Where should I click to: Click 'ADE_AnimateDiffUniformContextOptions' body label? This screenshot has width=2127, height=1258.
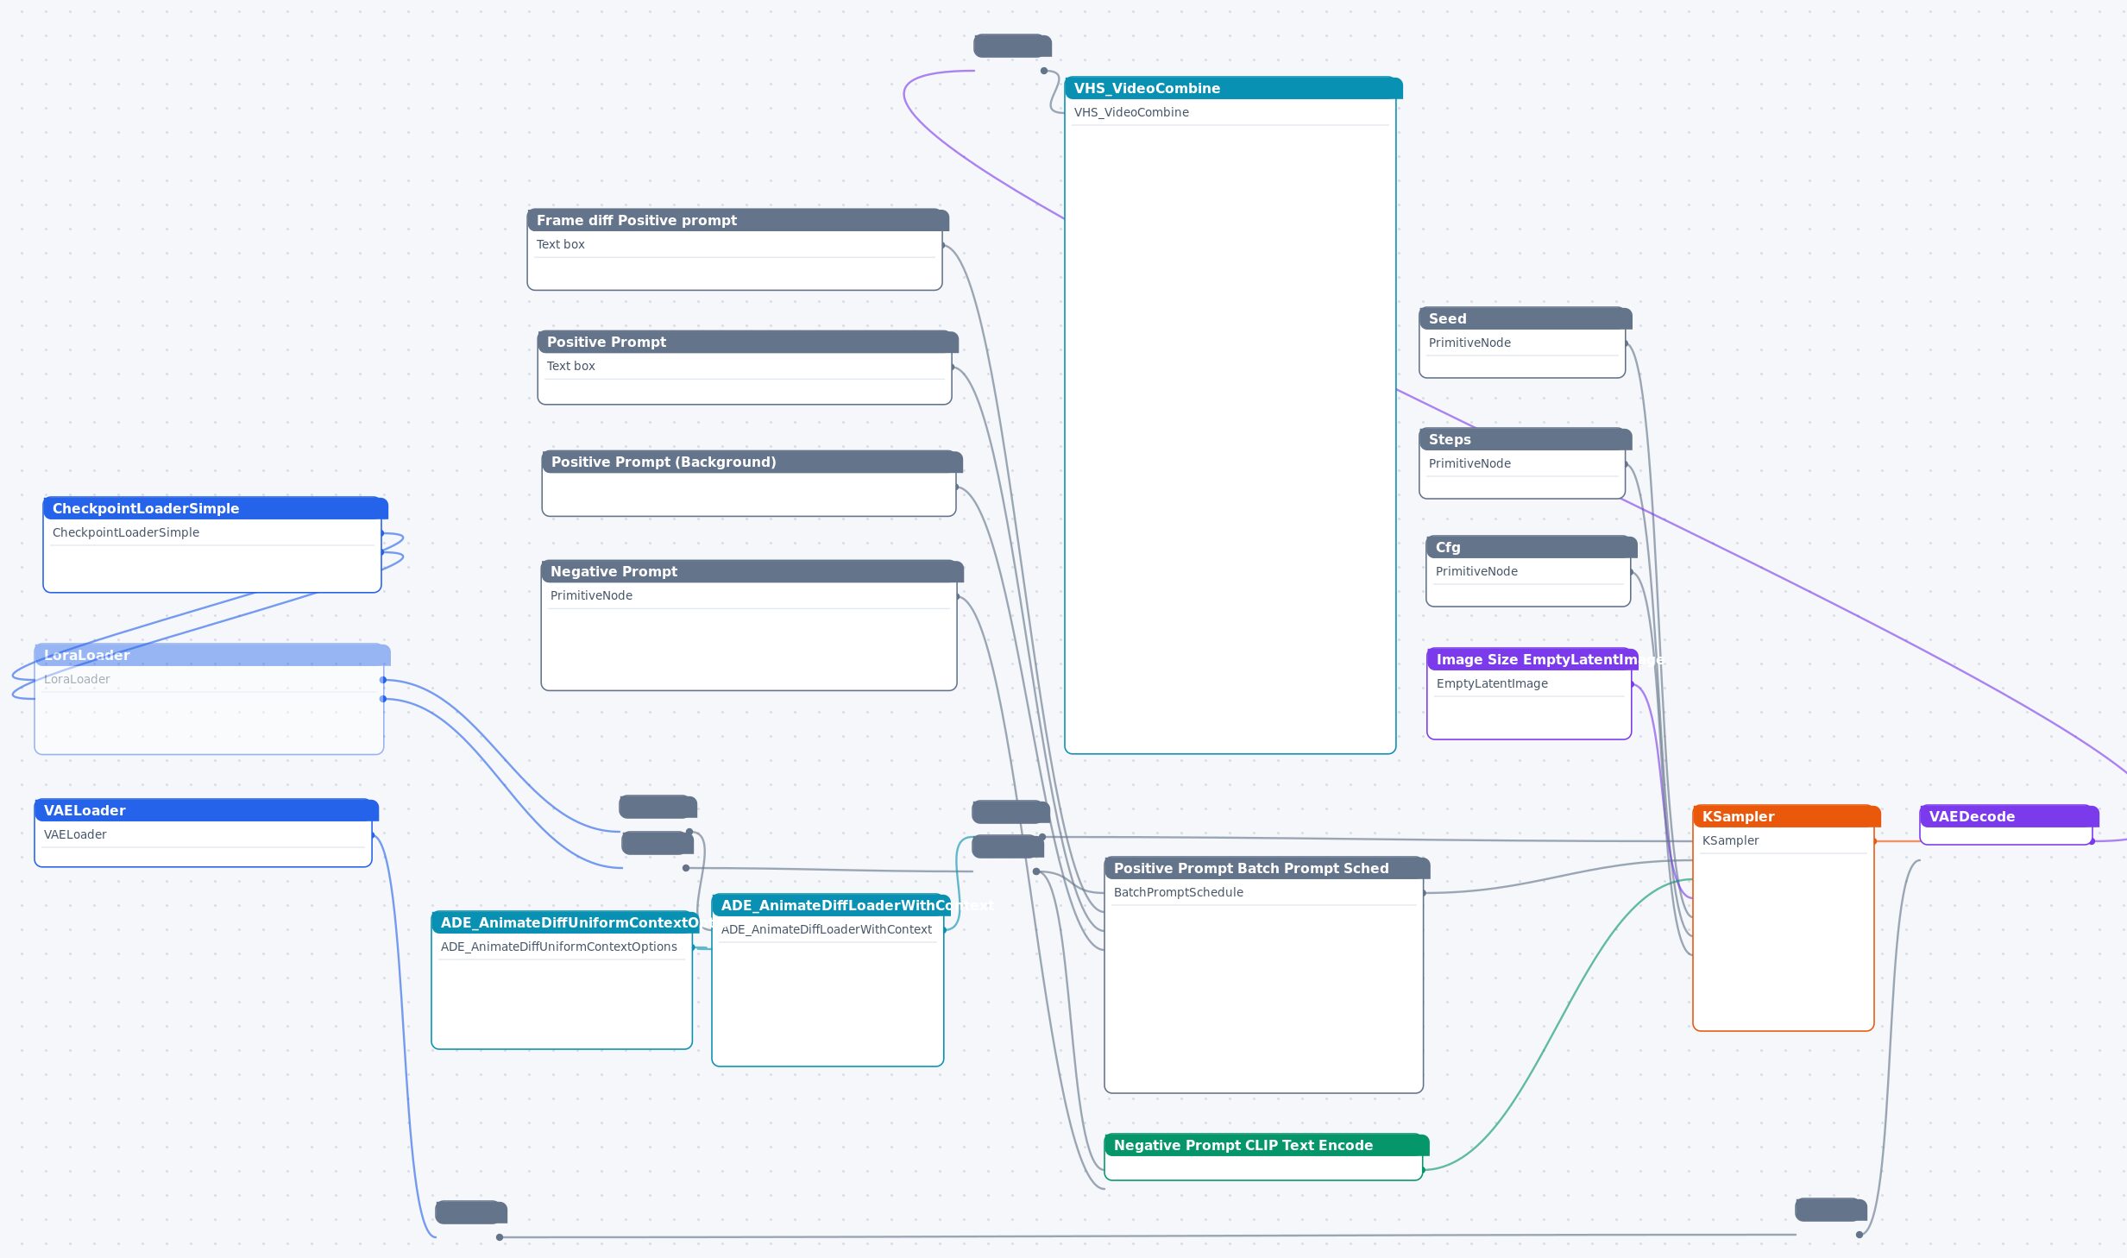(x=558, y=947)
